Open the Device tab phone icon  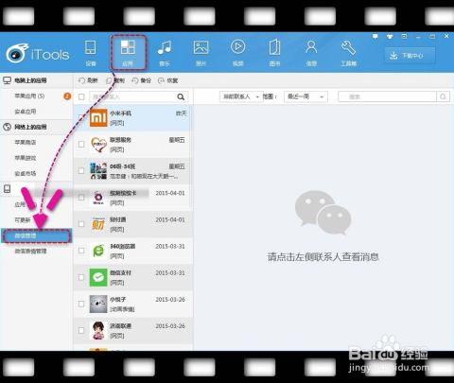tap(91, 48)
